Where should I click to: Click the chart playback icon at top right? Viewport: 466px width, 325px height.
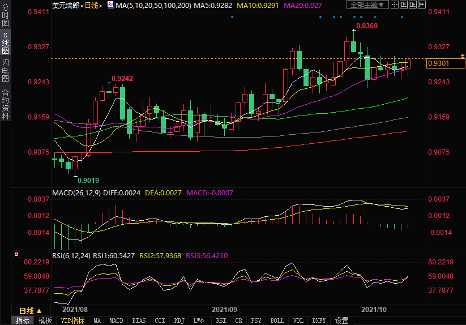coord(412,5)
